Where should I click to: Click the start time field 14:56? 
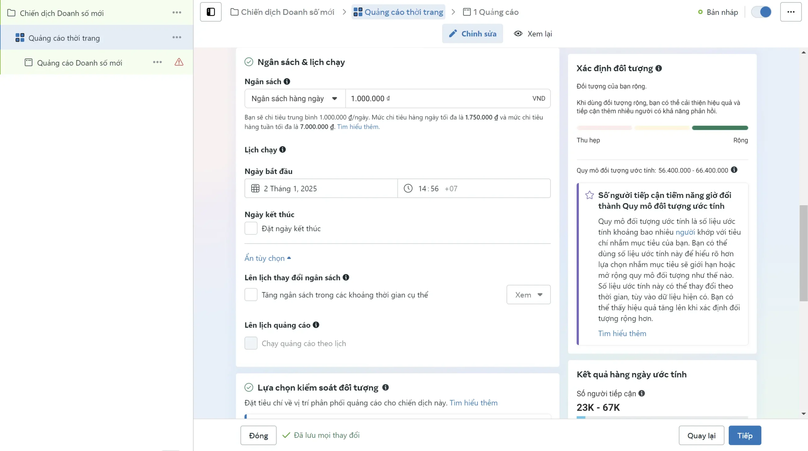[x=474, y=189]
